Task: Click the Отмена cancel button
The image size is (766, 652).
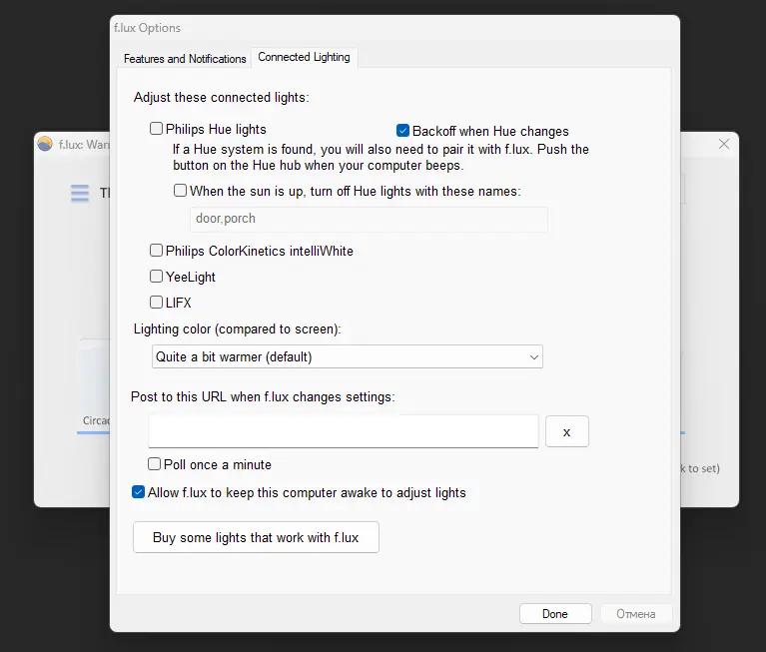Action: (x=635, y=614)
